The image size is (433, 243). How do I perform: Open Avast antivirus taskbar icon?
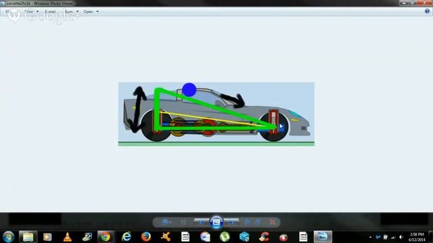(x=166, y=237)
